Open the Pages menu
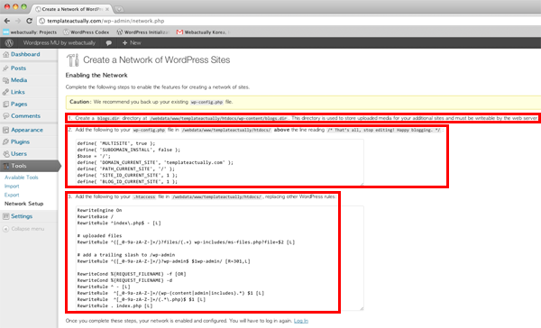Viewport: 541px width, 328px height. tap(19, 104)
